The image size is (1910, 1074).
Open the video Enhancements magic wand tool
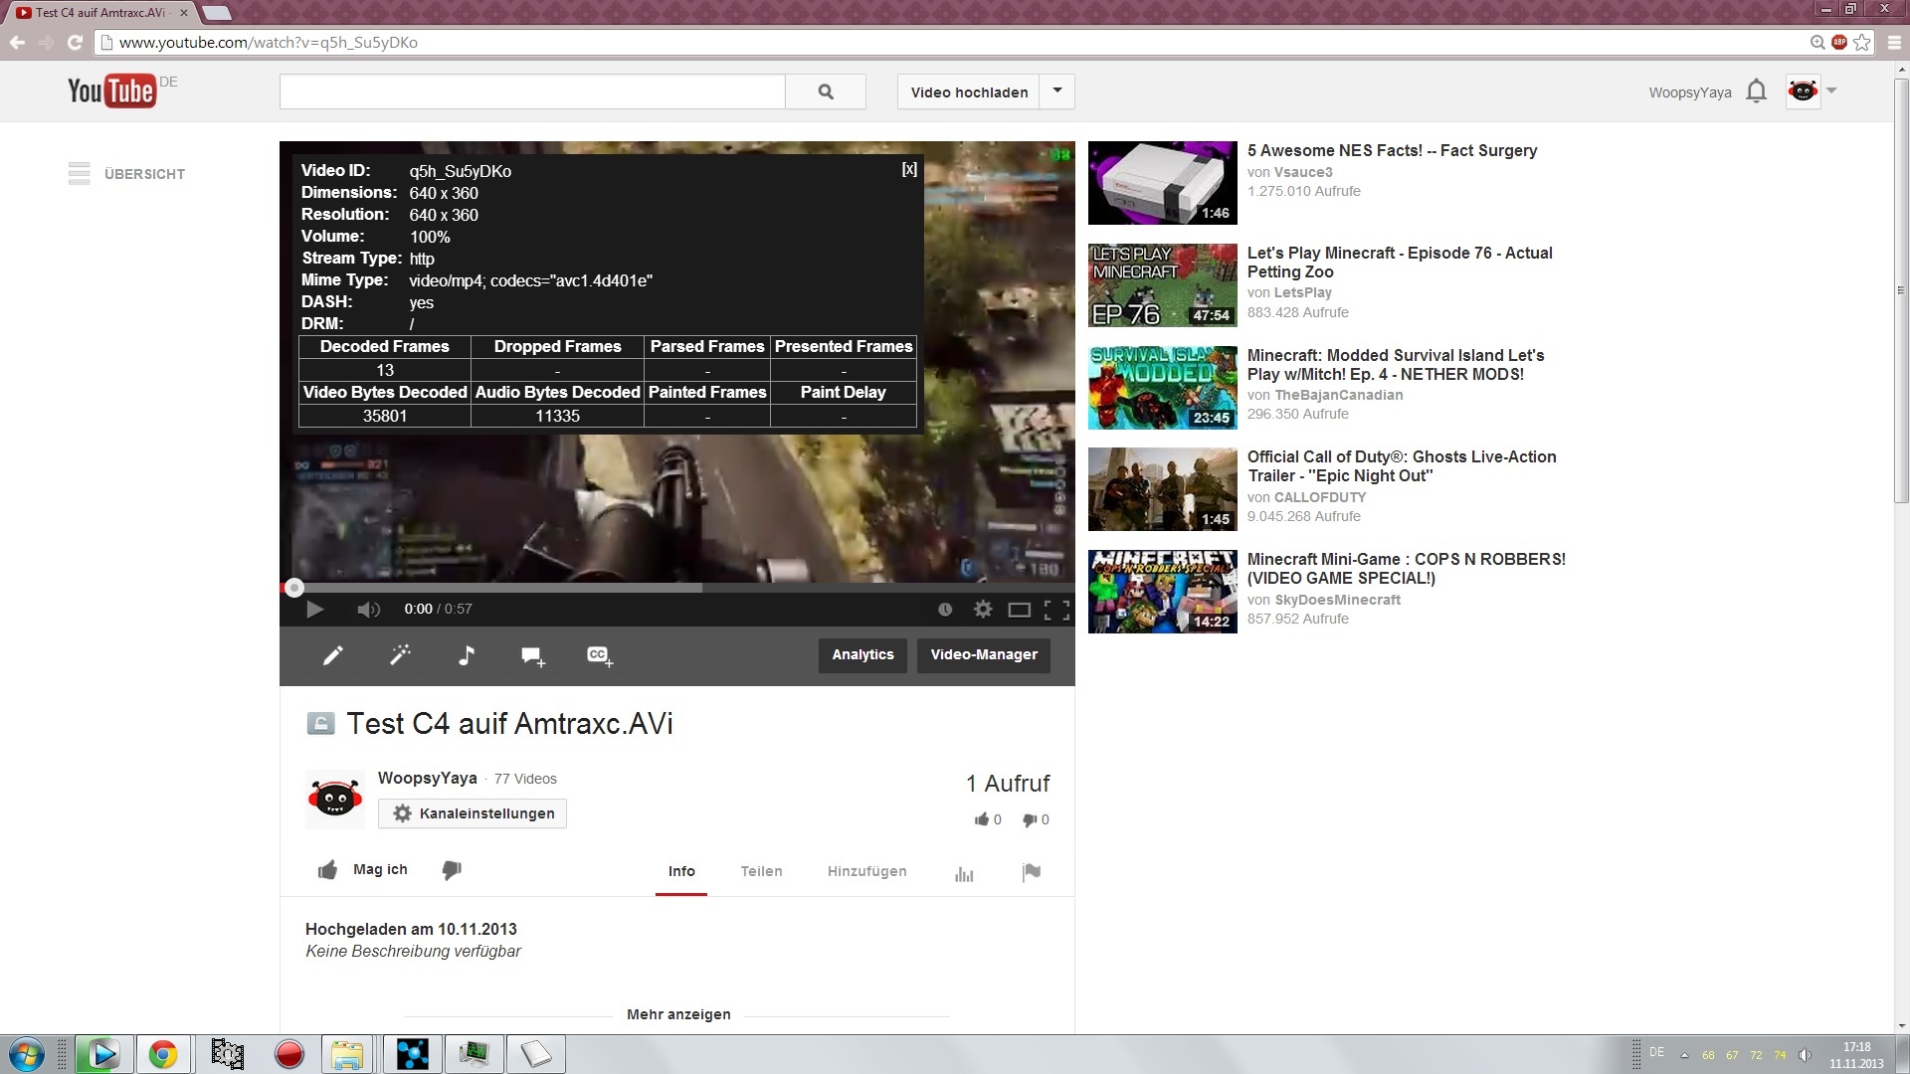400,654
